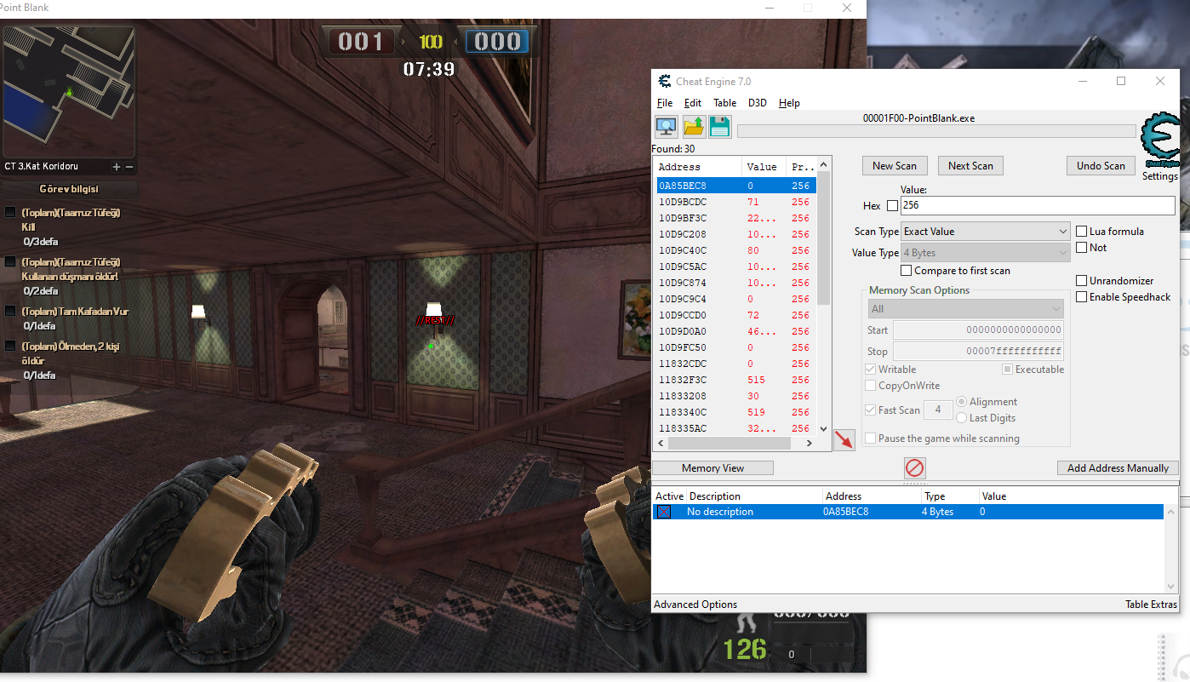The image size is (1190, 682).
Task: Click the down arrow of the cheat table scrollbar
Action: pyautogui.click(x=1171, y=585)
